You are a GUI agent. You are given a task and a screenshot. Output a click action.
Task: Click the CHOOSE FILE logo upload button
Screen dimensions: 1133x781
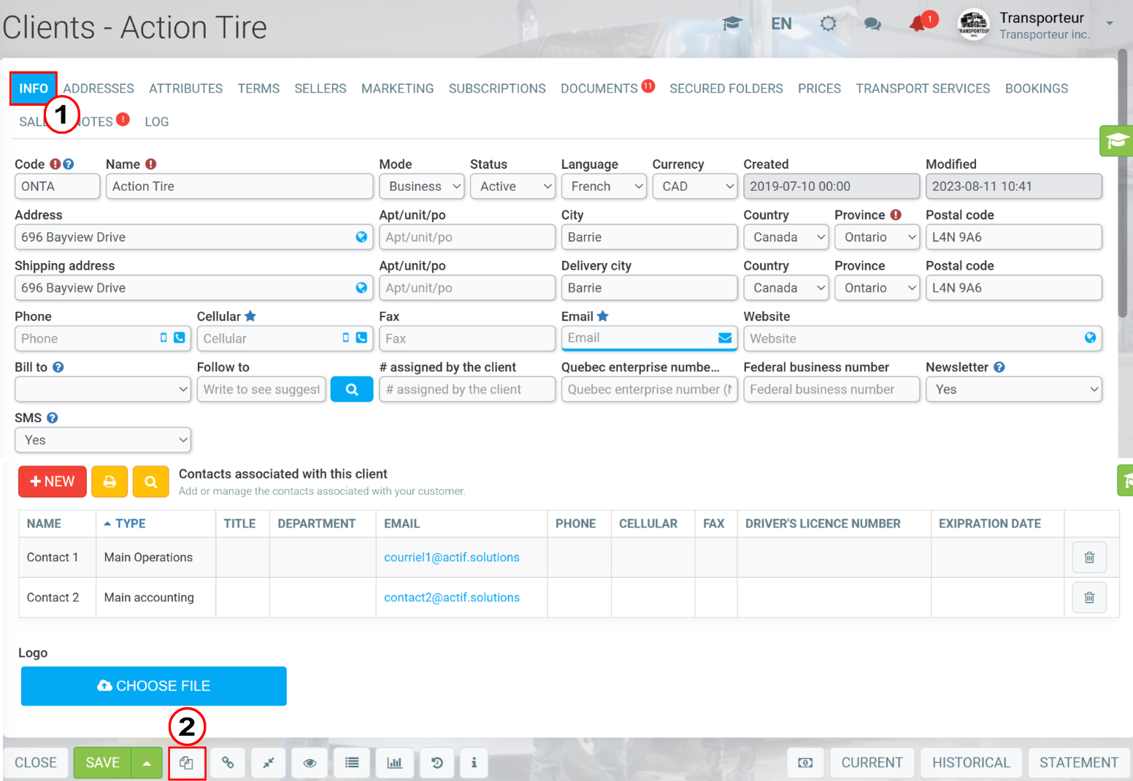click(x=154, y=686)
